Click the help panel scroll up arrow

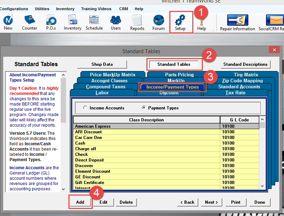63,75
